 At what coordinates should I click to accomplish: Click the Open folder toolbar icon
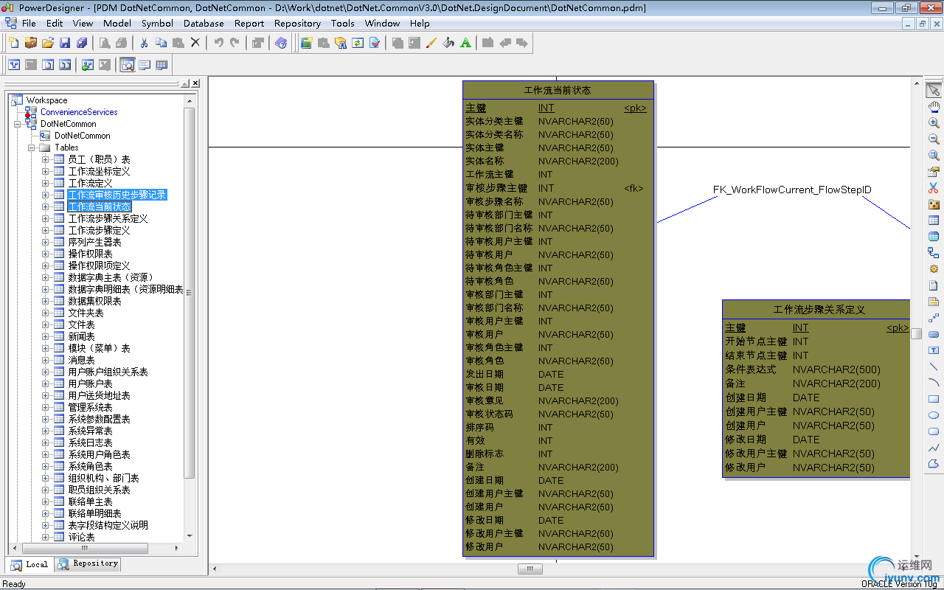[x=47, y=43]
